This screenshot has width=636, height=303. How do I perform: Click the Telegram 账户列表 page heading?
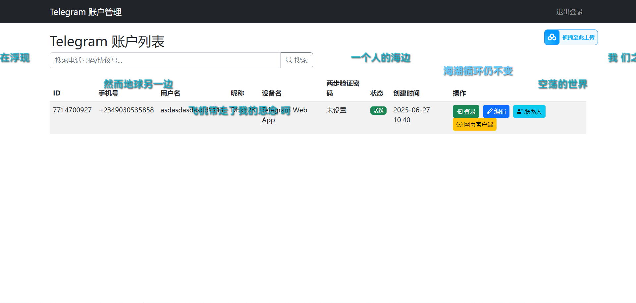click(107, 41)
